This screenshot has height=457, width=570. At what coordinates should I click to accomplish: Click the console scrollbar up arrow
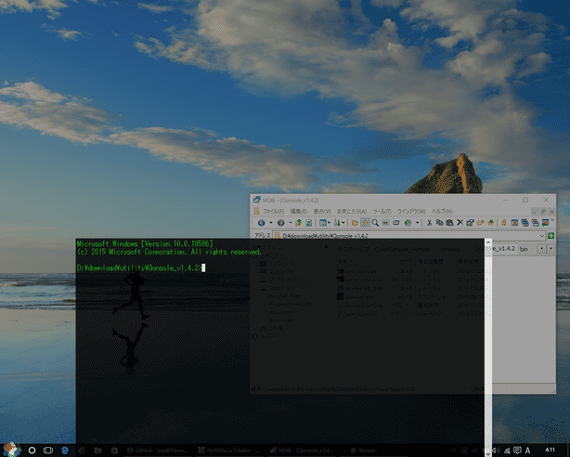point(488,242)
